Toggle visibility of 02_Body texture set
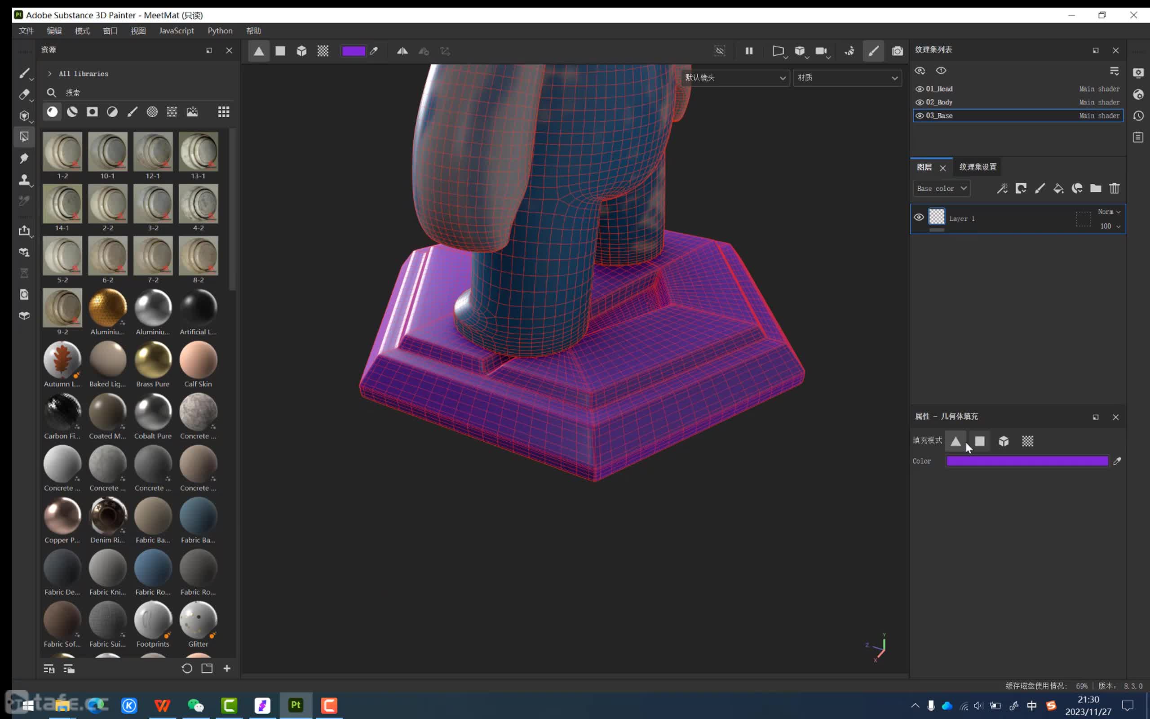 (x=920, y=102)
